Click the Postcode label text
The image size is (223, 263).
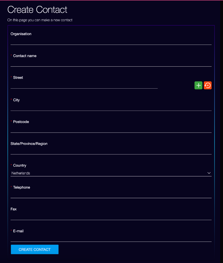[x=21, y=122]
